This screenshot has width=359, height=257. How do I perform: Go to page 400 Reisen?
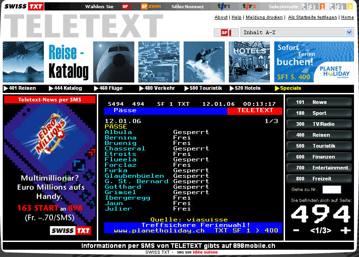click(x=319, y=135)
